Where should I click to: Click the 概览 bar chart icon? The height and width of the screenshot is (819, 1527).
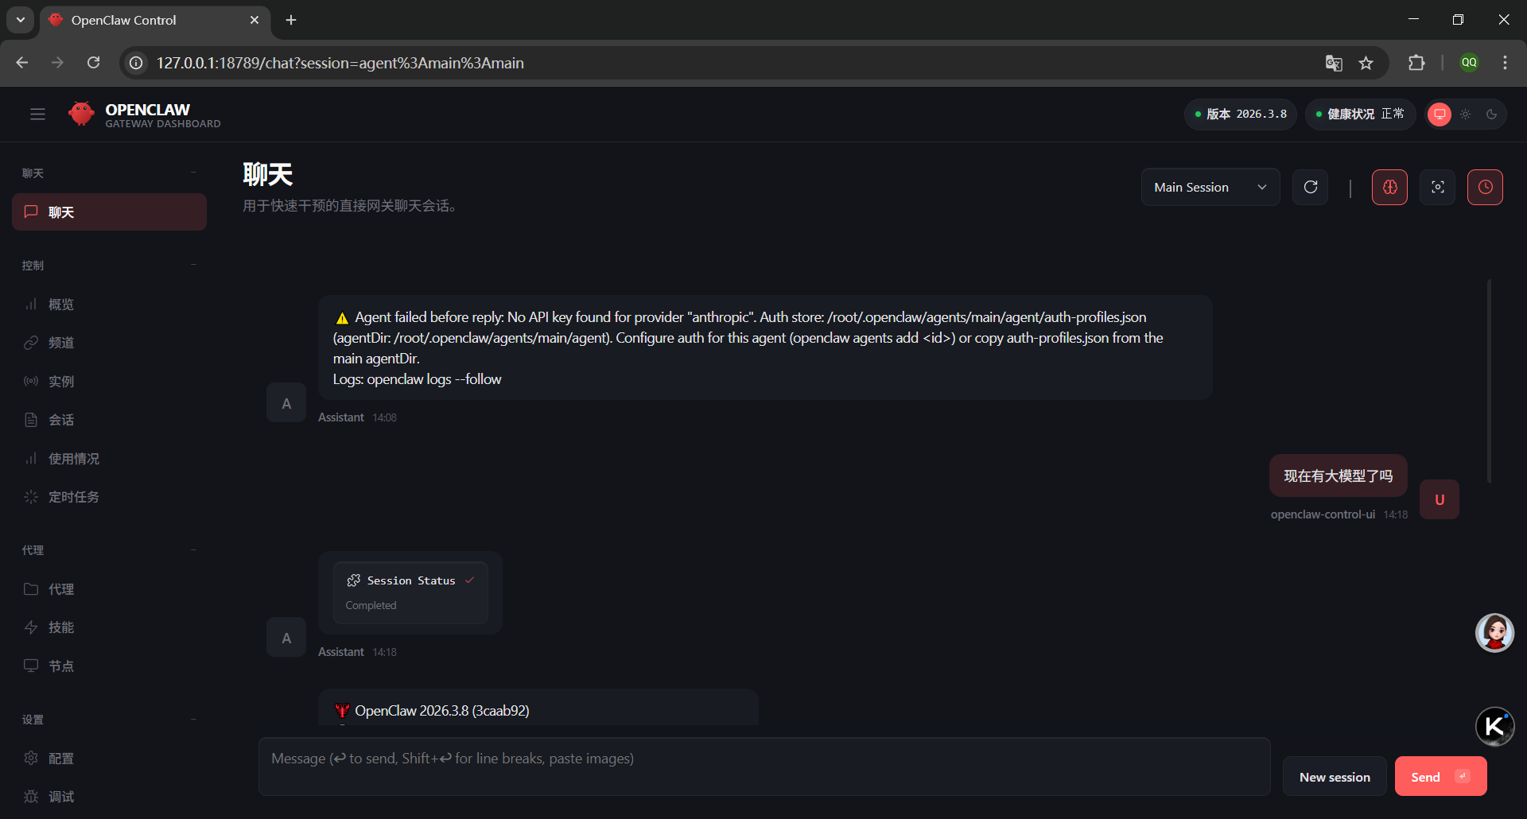coord(31,305)
